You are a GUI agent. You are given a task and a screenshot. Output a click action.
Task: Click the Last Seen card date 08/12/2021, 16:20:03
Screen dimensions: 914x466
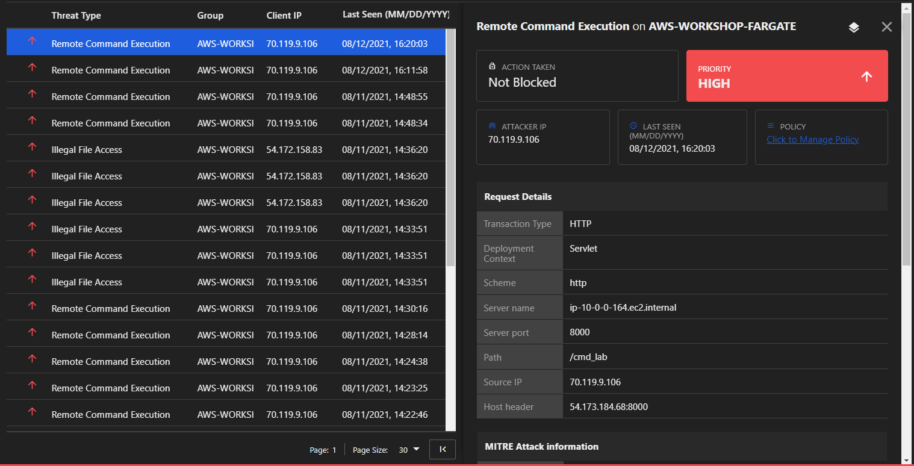click(x=673, y=148)
